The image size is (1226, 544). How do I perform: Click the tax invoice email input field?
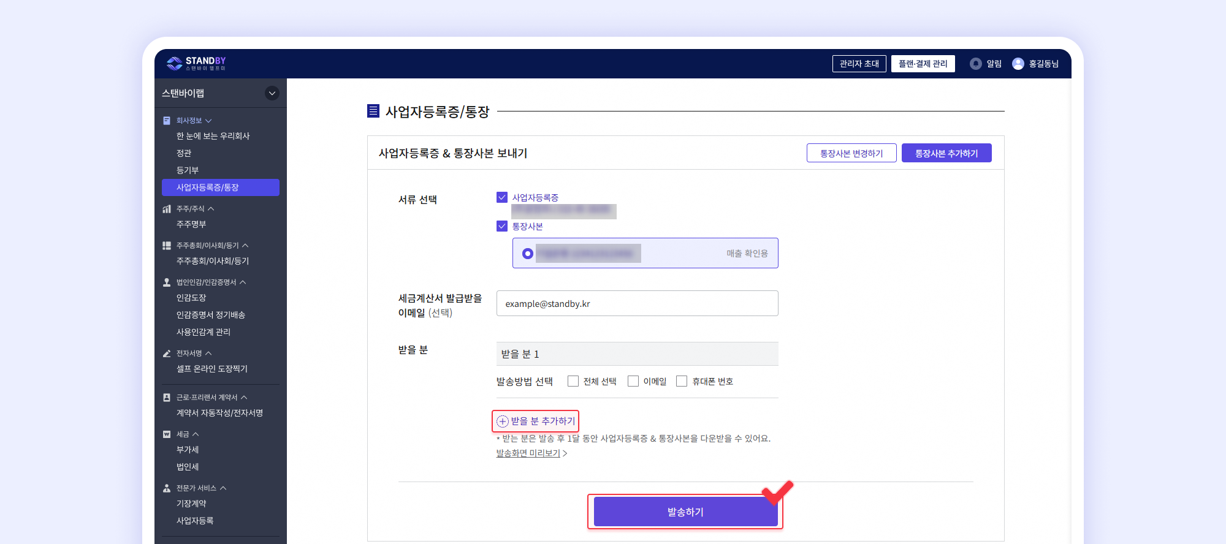click(x=637, y=303)
